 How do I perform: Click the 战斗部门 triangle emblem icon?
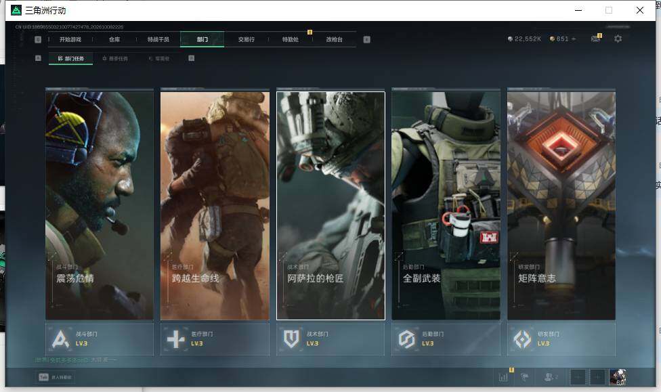(x=61, y=339)
